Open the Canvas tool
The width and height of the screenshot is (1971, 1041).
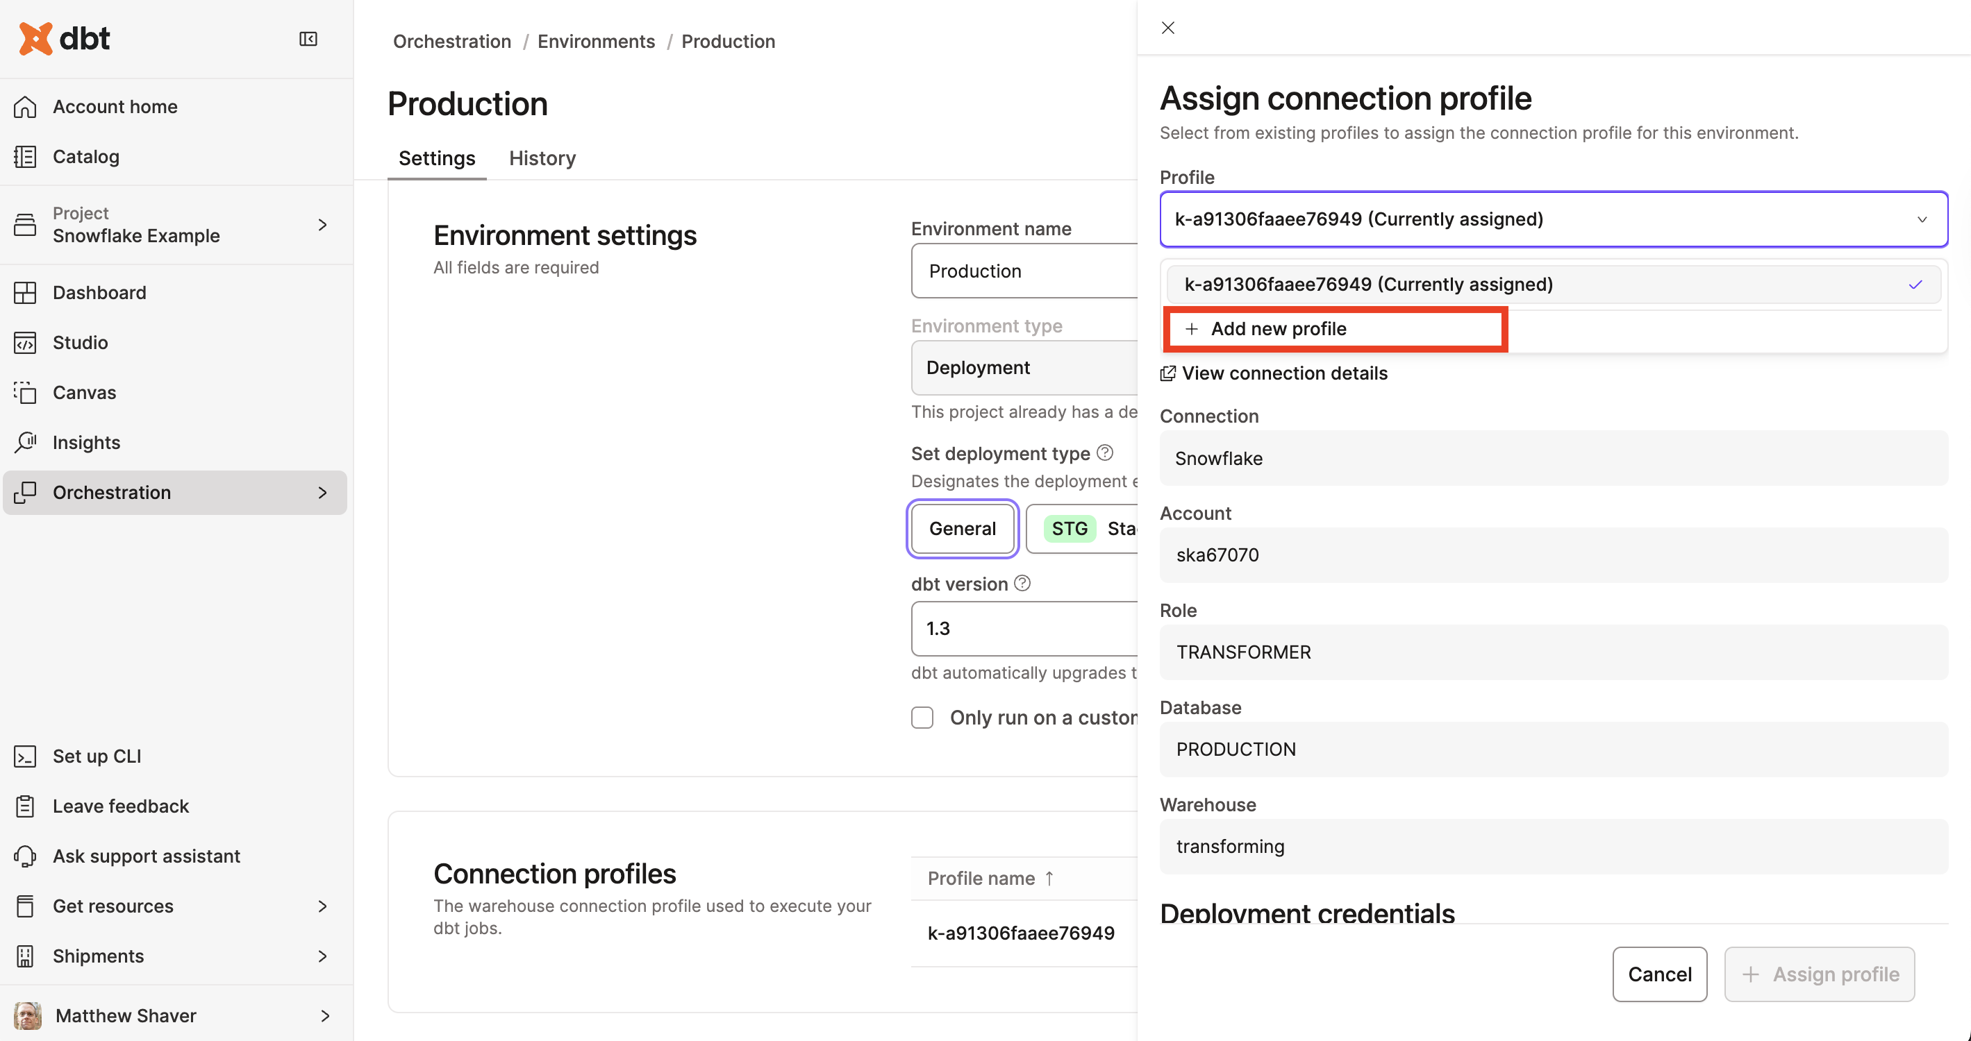click(84, 392)
